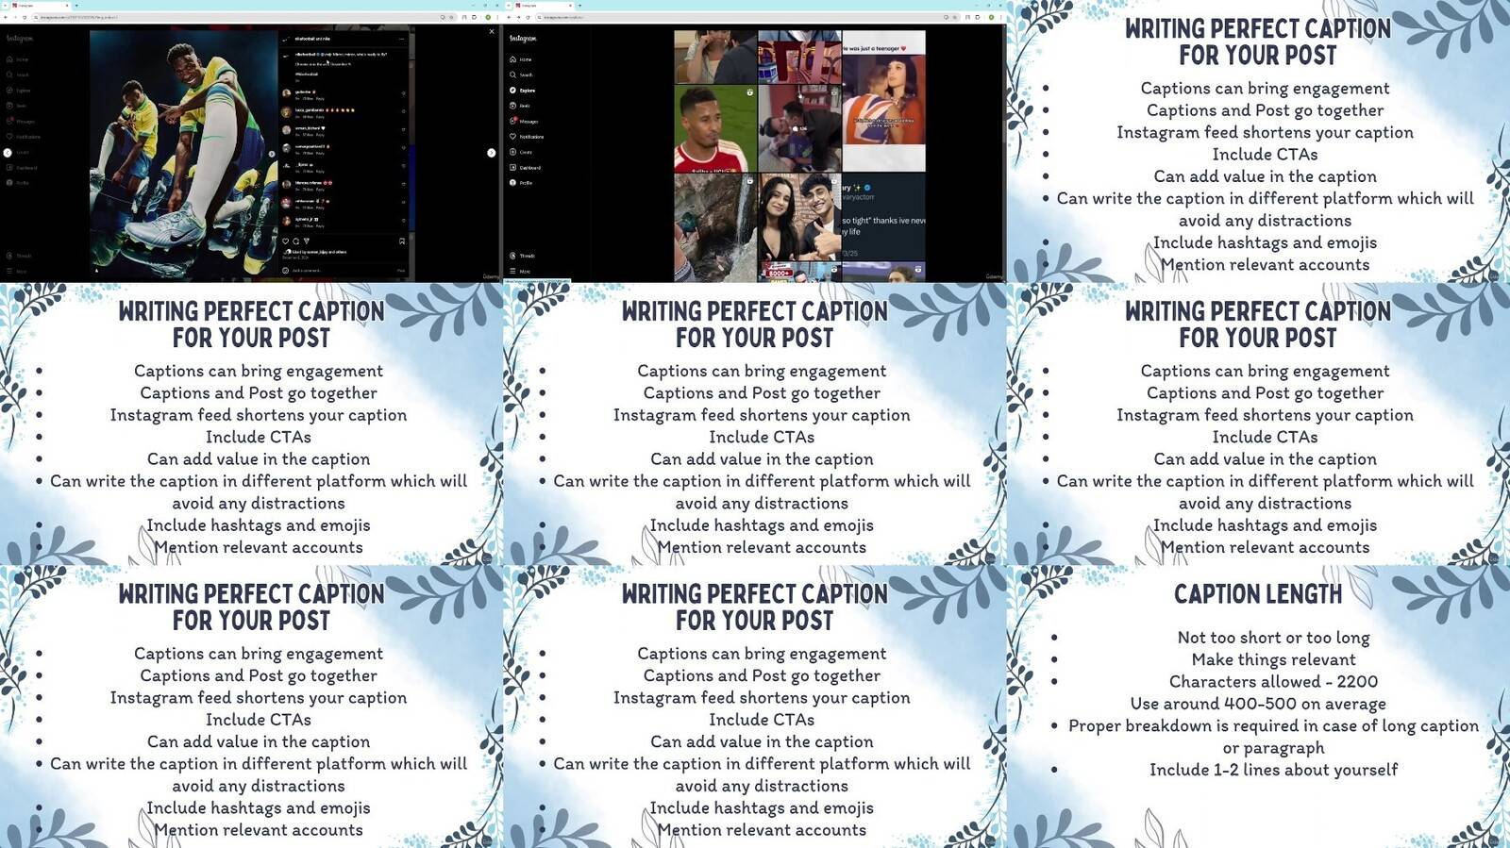
Task: Click the Instagram logo in Explore window
Action: tap(523, 39)
